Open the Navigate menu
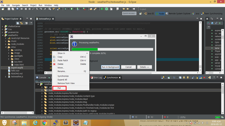225x126 pixels. click(x=16, y=5)
